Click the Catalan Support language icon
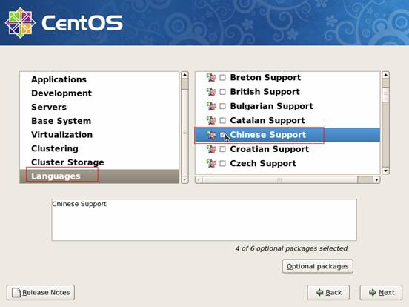 211,121
